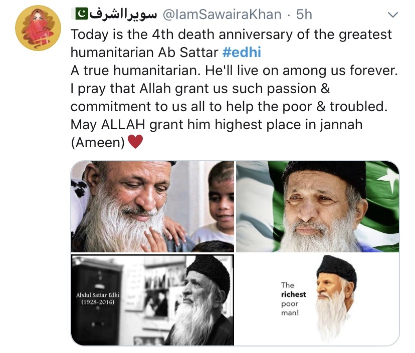Open photo of Edhi with Pakistan flag
Screen dimensions: 415x353
pos(317,206)
